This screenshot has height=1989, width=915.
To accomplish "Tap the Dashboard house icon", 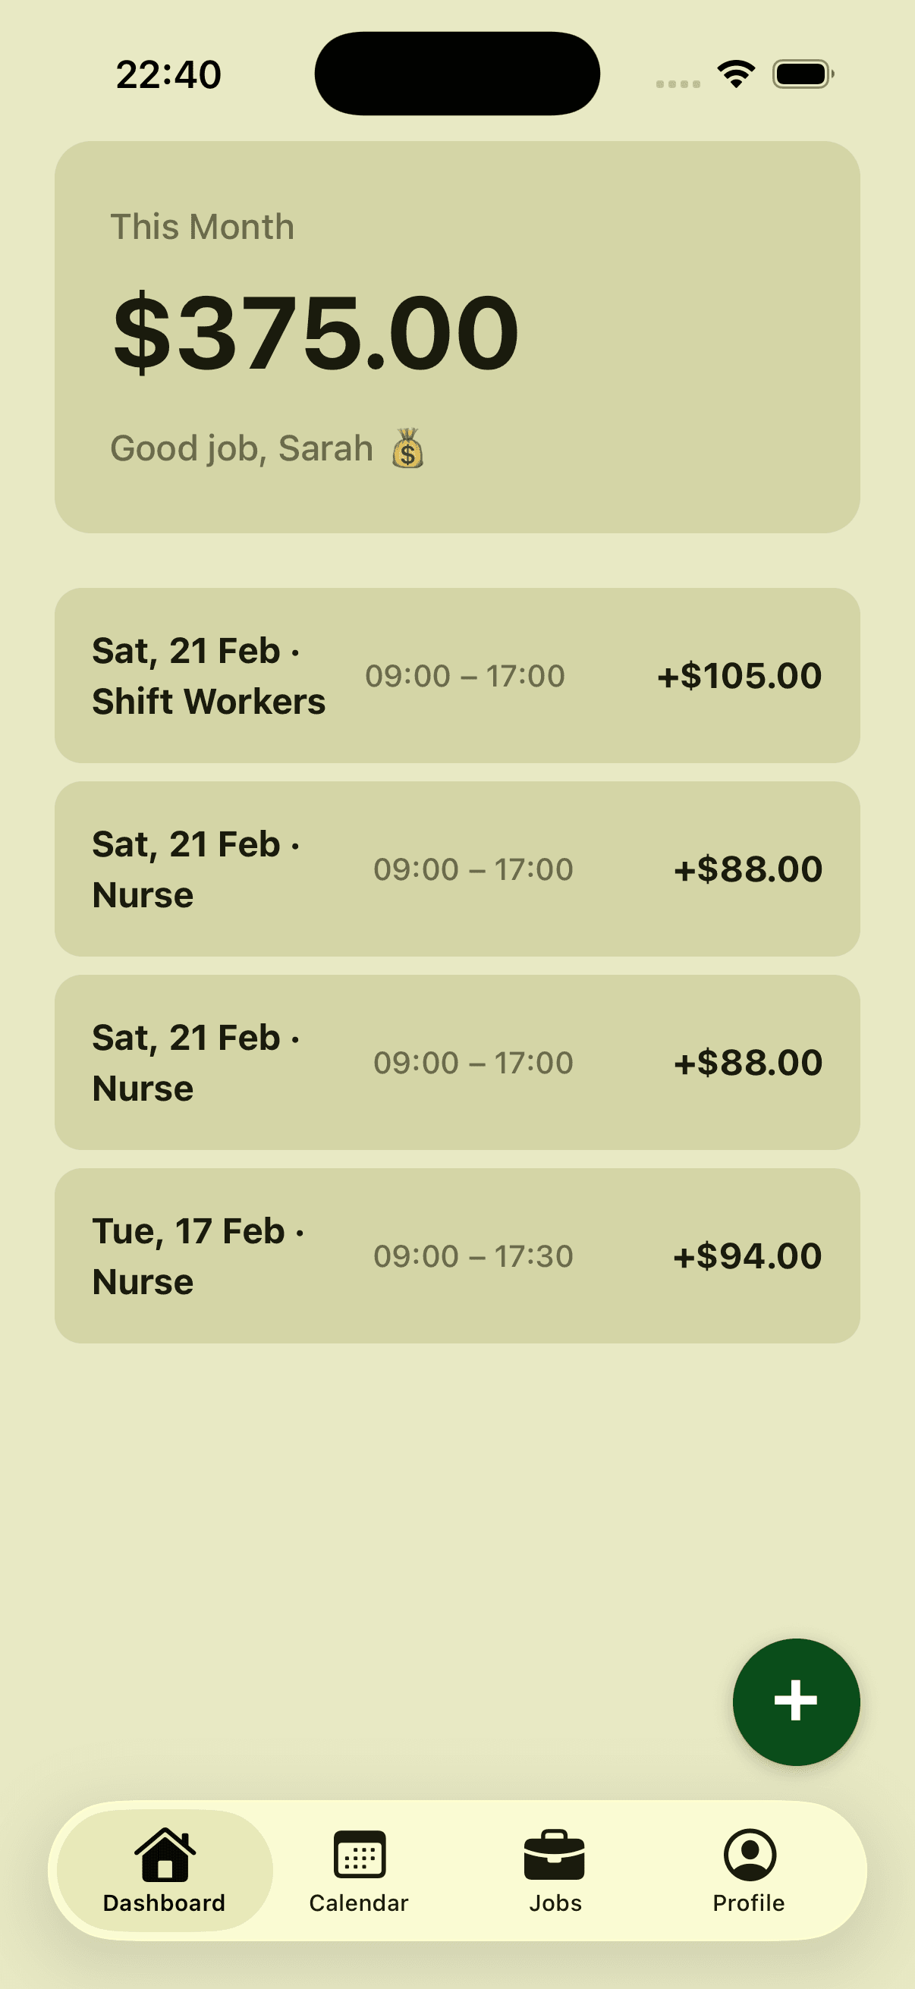I will coord(165,1854).
